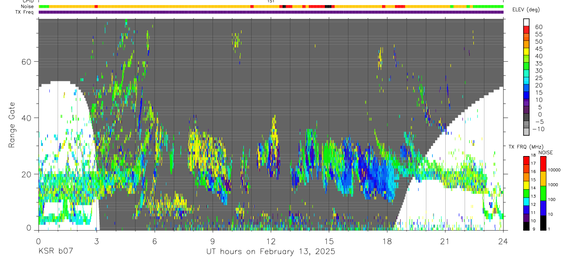This screenshot has width=566, height=261.
Task: Click the '15' label in ELEV legend
Action: 538,93
